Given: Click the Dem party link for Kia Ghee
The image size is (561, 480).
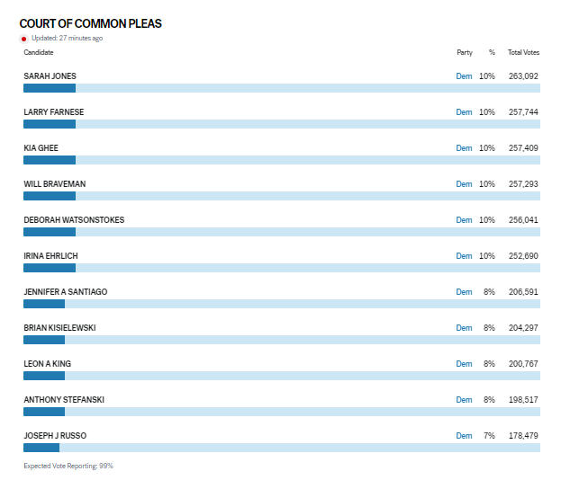Looking at the screenshot, I should tap(464, 148).
